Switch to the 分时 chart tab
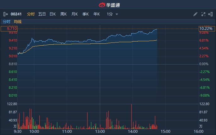 click(x=31, y=14)
